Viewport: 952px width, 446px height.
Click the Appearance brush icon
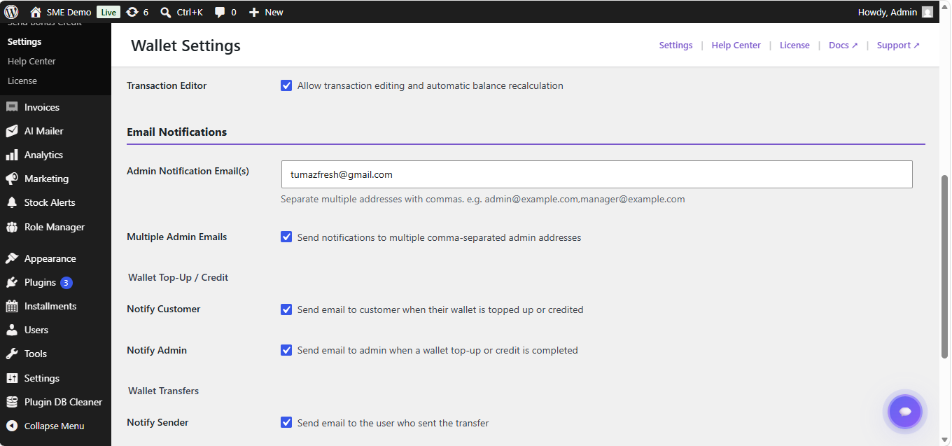12,258
